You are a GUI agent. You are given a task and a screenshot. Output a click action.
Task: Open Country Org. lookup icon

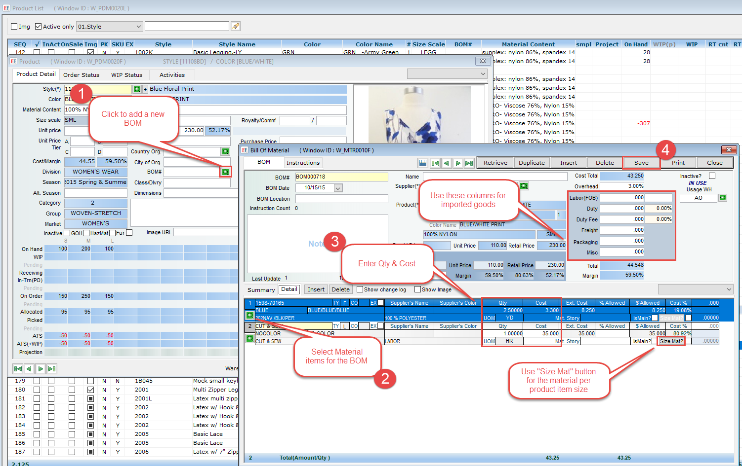tap(225, 151)
